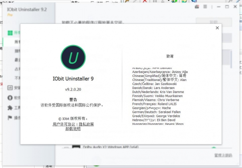Click the Dutch credits row Kris Van Damme
242x168 pixels.
(x=158, y=92)
